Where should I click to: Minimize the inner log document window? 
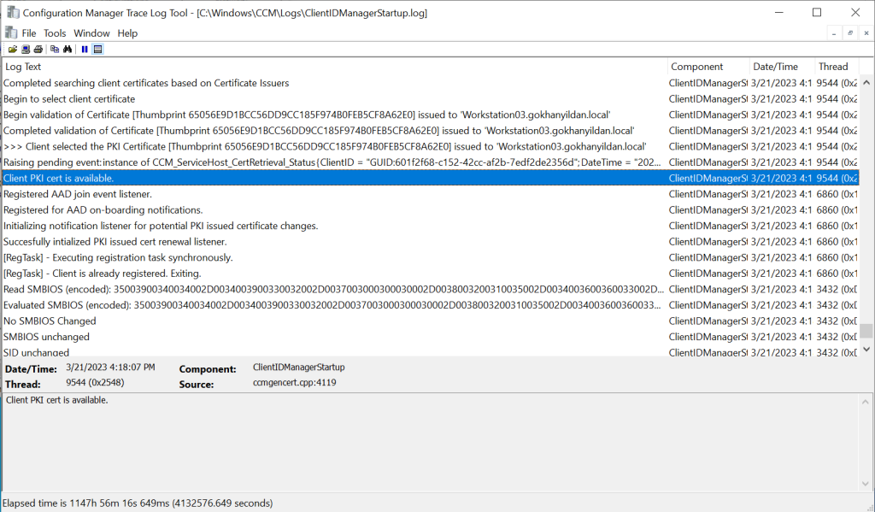coord(834,33)
